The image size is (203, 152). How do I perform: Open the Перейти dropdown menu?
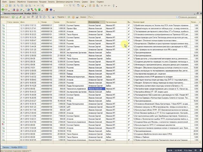pos(62,17)
